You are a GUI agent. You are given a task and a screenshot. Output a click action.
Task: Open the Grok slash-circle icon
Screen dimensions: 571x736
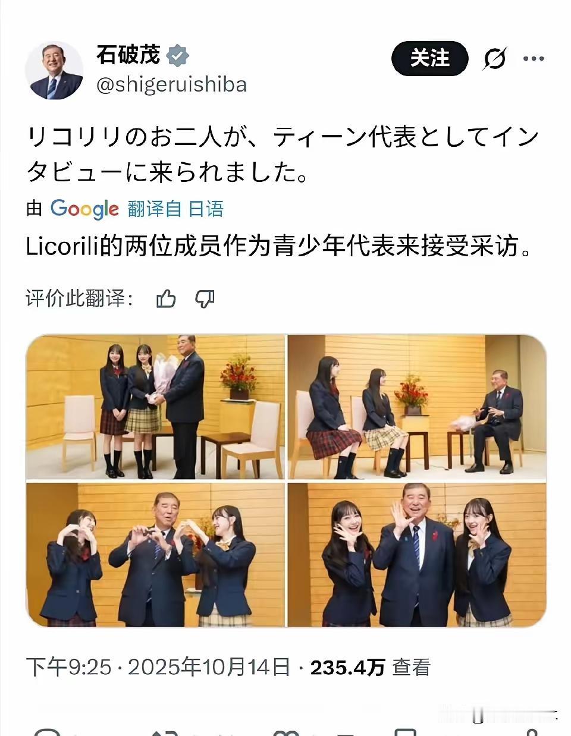tap(495, 58)
